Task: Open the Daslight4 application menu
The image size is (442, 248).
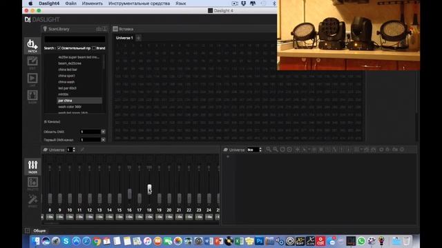Action: pyautogui.click(x=49, y=3)
